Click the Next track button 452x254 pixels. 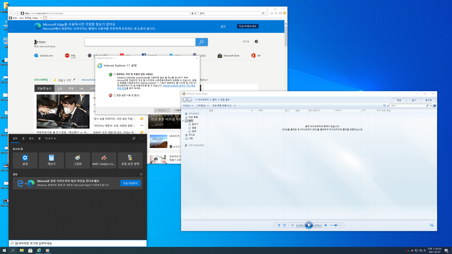[317, 225]
